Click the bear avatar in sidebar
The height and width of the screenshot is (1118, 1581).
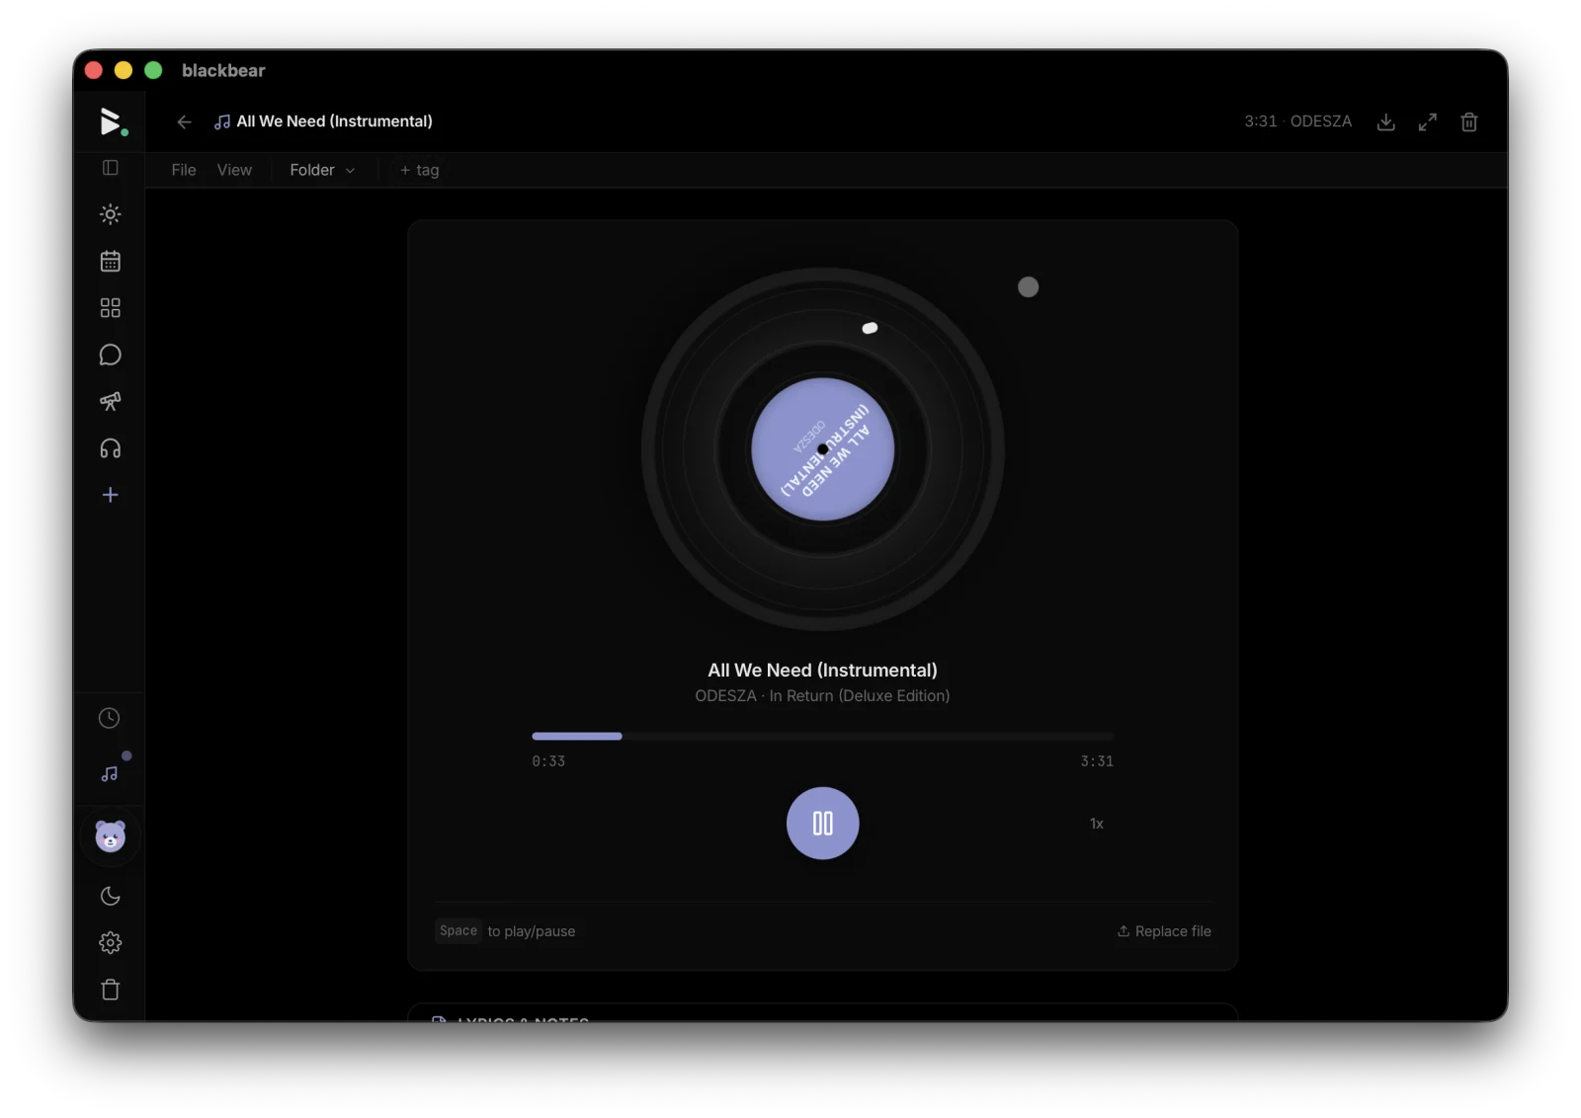click(111, 837)
